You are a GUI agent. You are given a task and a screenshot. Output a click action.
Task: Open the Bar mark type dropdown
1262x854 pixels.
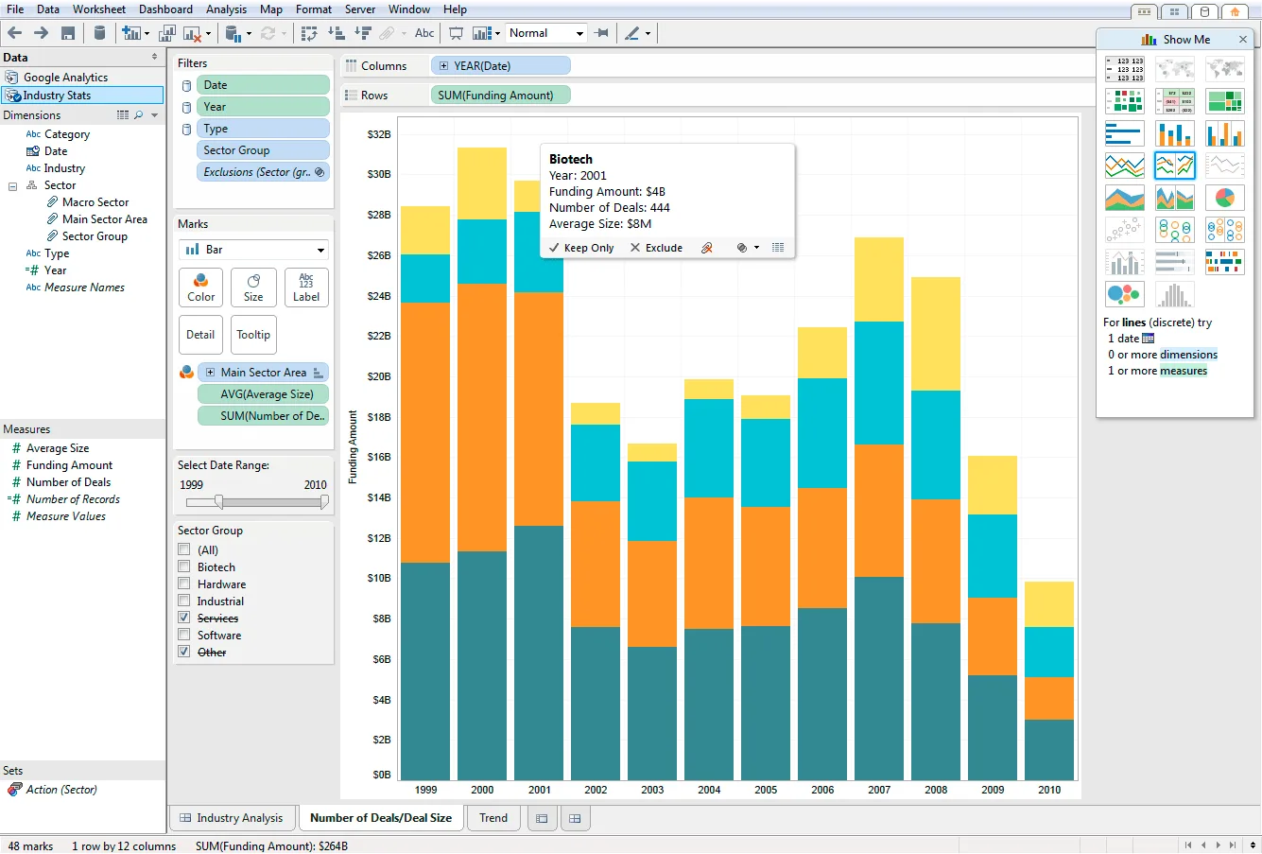253,250
